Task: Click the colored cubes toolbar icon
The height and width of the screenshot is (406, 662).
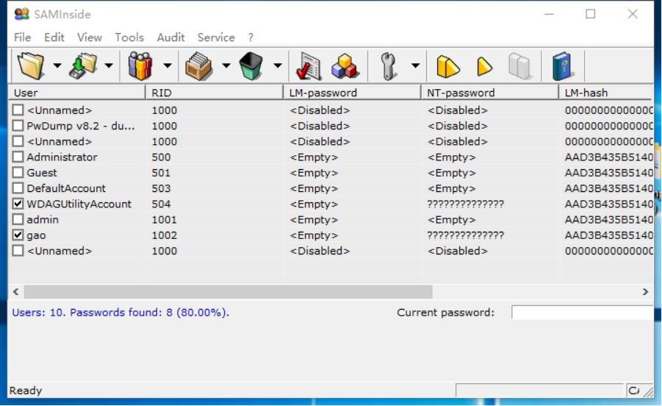Action: click(x=345, y=66)
